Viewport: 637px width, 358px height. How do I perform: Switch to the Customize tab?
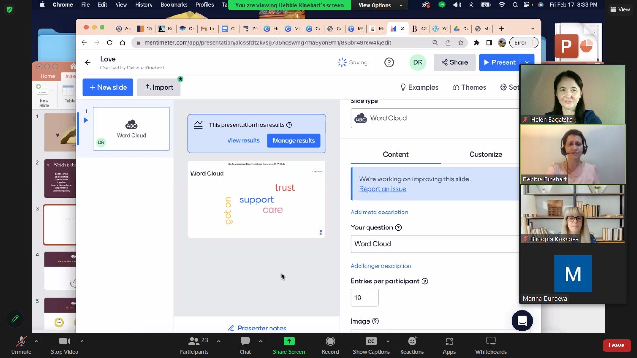(x=485, y=154)
